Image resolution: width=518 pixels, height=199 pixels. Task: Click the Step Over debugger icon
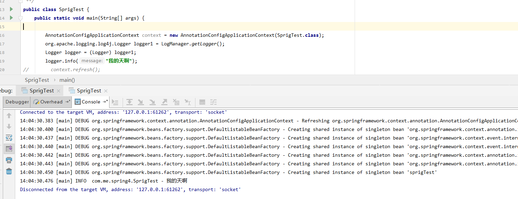point(129,102)
